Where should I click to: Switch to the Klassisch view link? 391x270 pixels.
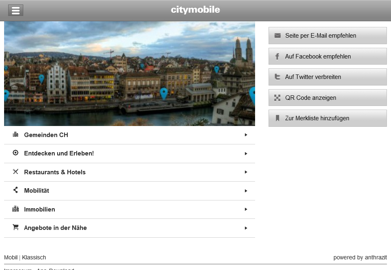[34, 257]
